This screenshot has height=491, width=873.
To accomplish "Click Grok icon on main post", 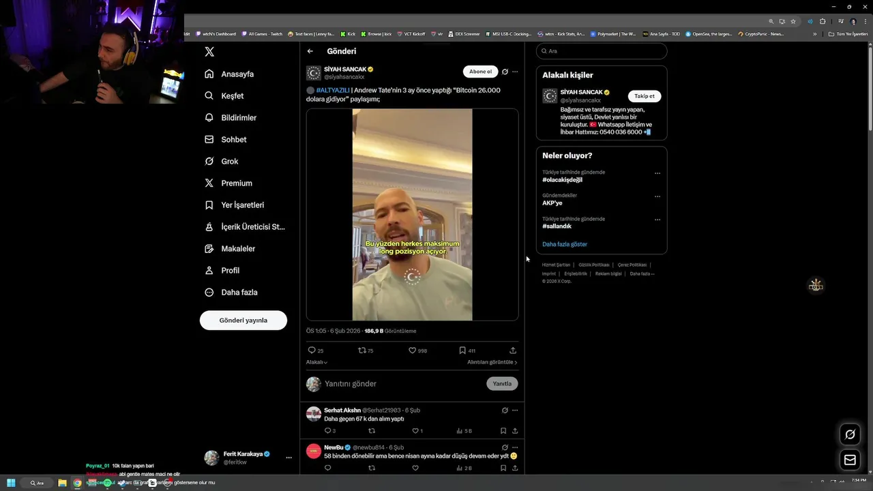I will [505, 72].
